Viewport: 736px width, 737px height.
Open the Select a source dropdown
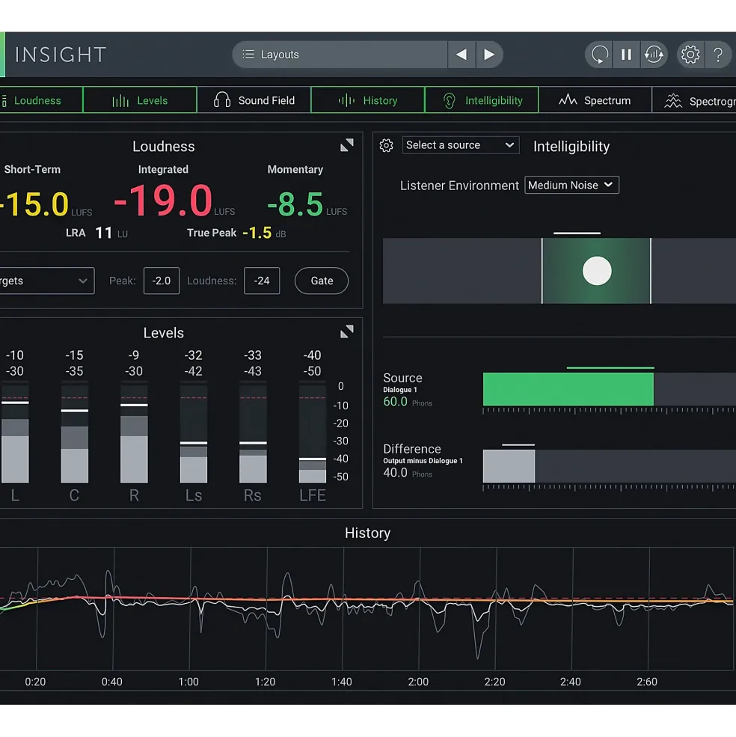[461, 145]
